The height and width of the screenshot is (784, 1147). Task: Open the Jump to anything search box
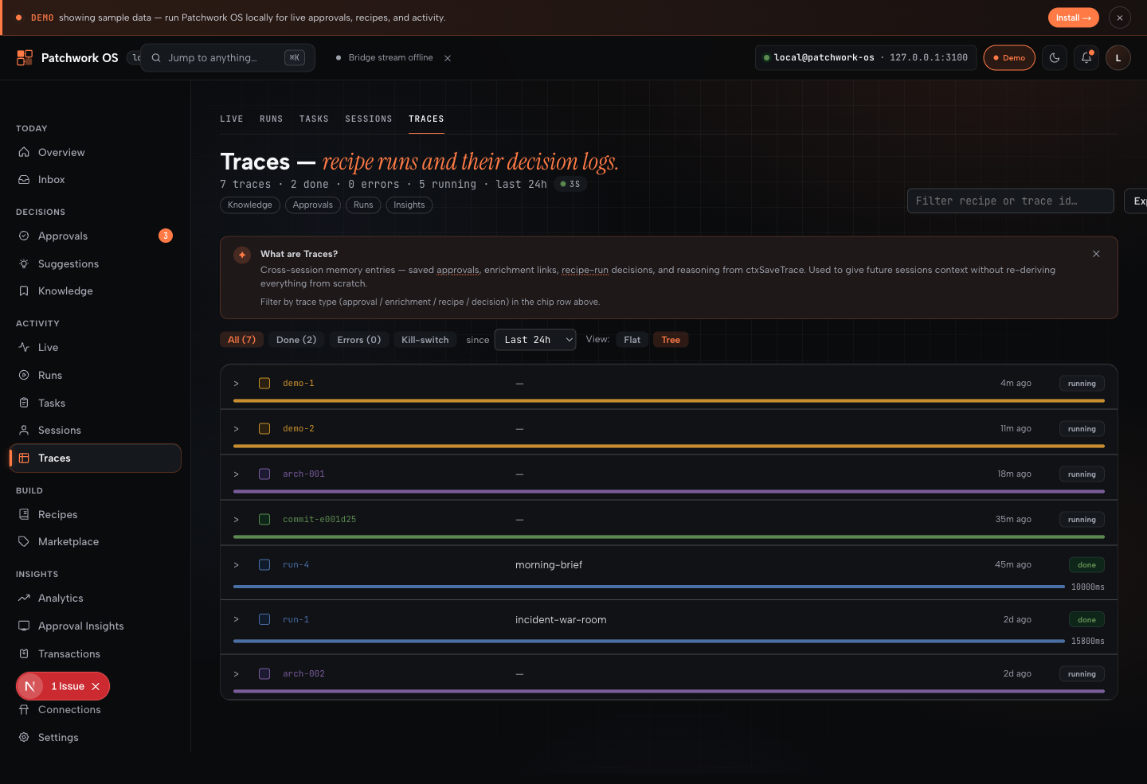pyautogui.click(x=228, y=57)
